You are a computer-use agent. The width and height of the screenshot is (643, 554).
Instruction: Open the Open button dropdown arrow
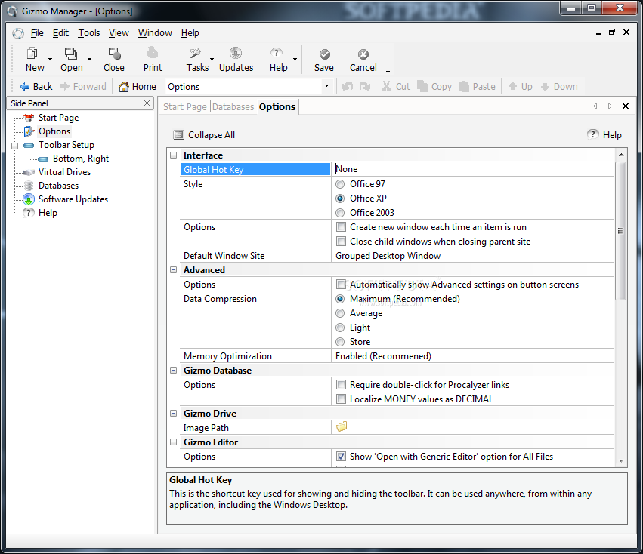coord(89,59)
